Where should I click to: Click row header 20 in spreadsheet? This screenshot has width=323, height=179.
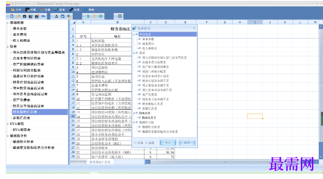pos(73,116)
